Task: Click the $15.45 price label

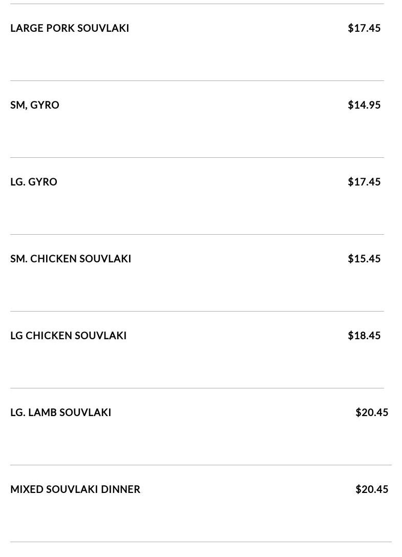Action: click(364, 259)
